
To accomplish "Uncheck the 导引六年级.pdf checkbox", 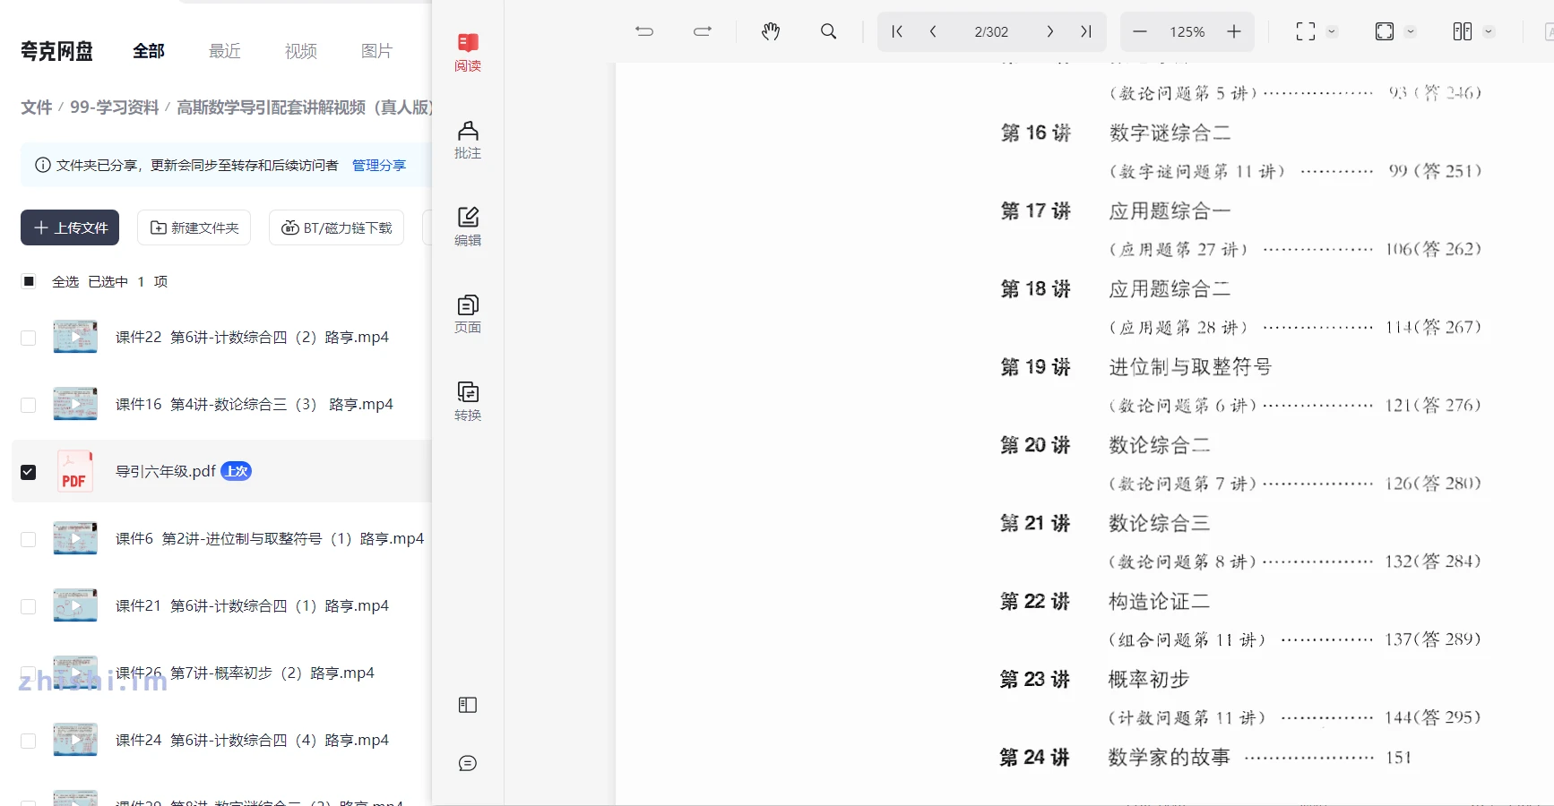I will pos(29,472).
